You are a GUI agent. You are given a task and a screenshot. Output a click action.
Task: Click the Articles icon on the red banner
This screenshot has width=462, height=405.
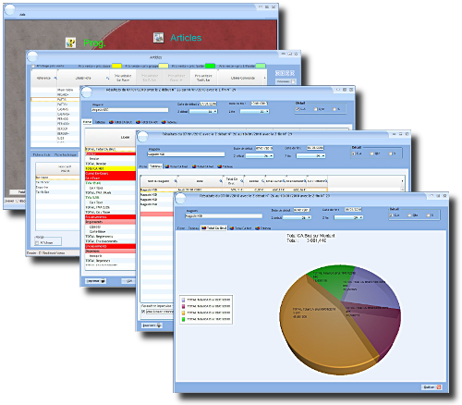point(159,38)
